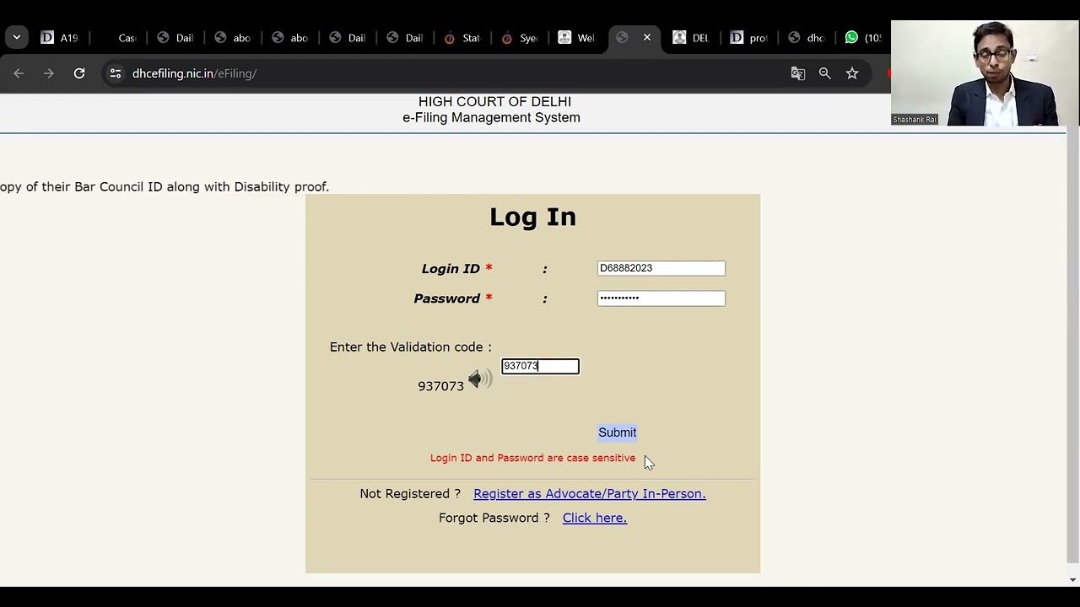Play the validation code audio speaker icon
This screenshot has width=1080, height=607.
[x=480, y=379]
